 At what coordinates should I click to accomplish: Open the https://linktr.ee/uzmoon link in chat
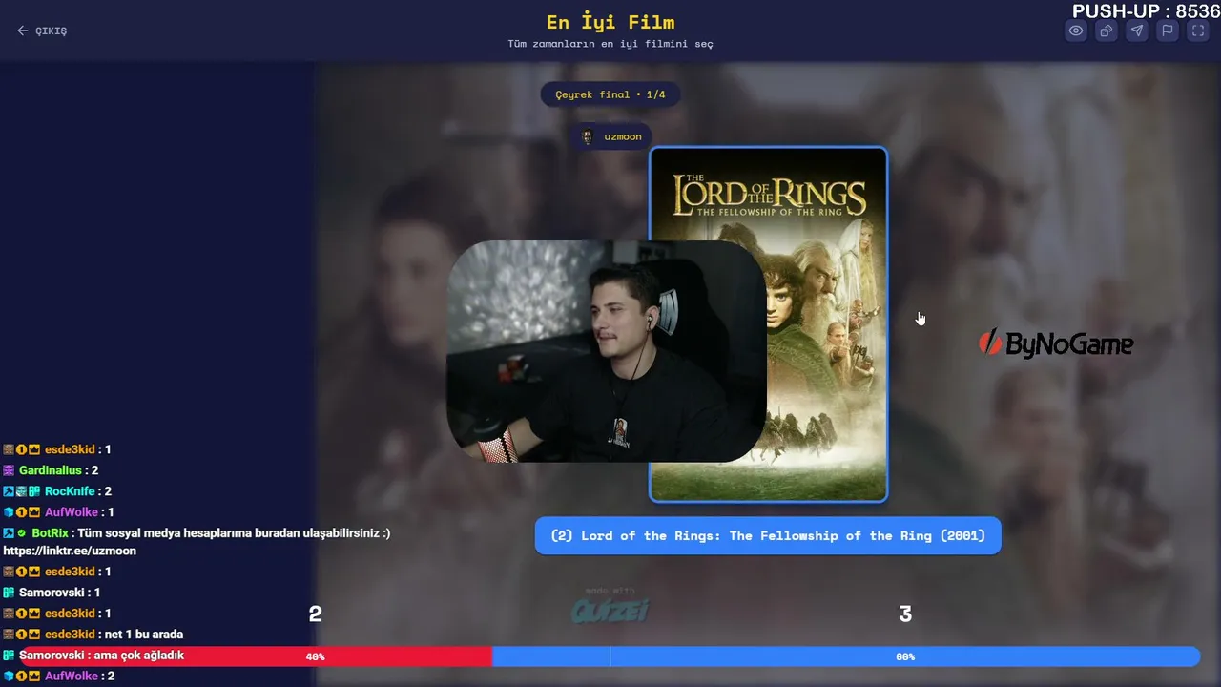pos(70,551)
